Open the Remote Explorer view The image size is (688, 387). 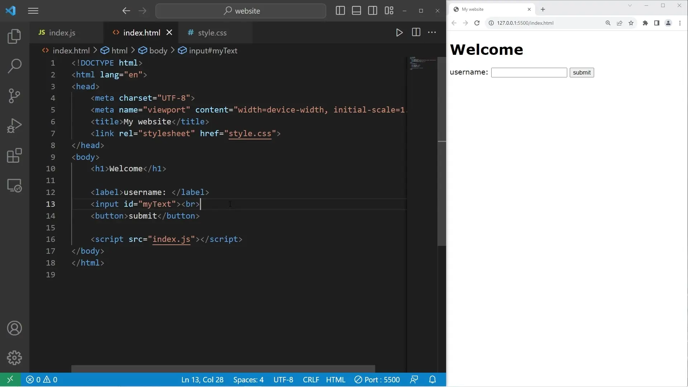tap(14, 186)
